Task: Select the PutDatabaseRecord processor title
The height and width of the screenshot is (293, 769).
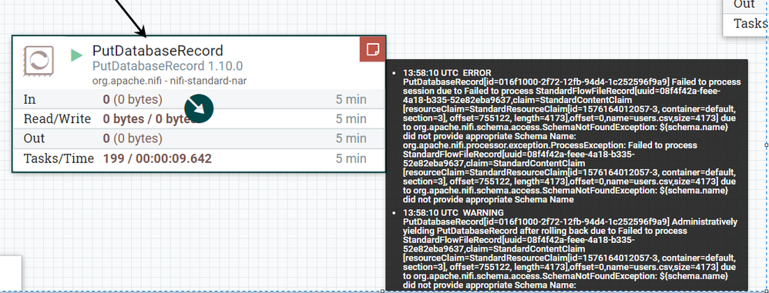Action: pyautogui.click(x=158, y=51)
